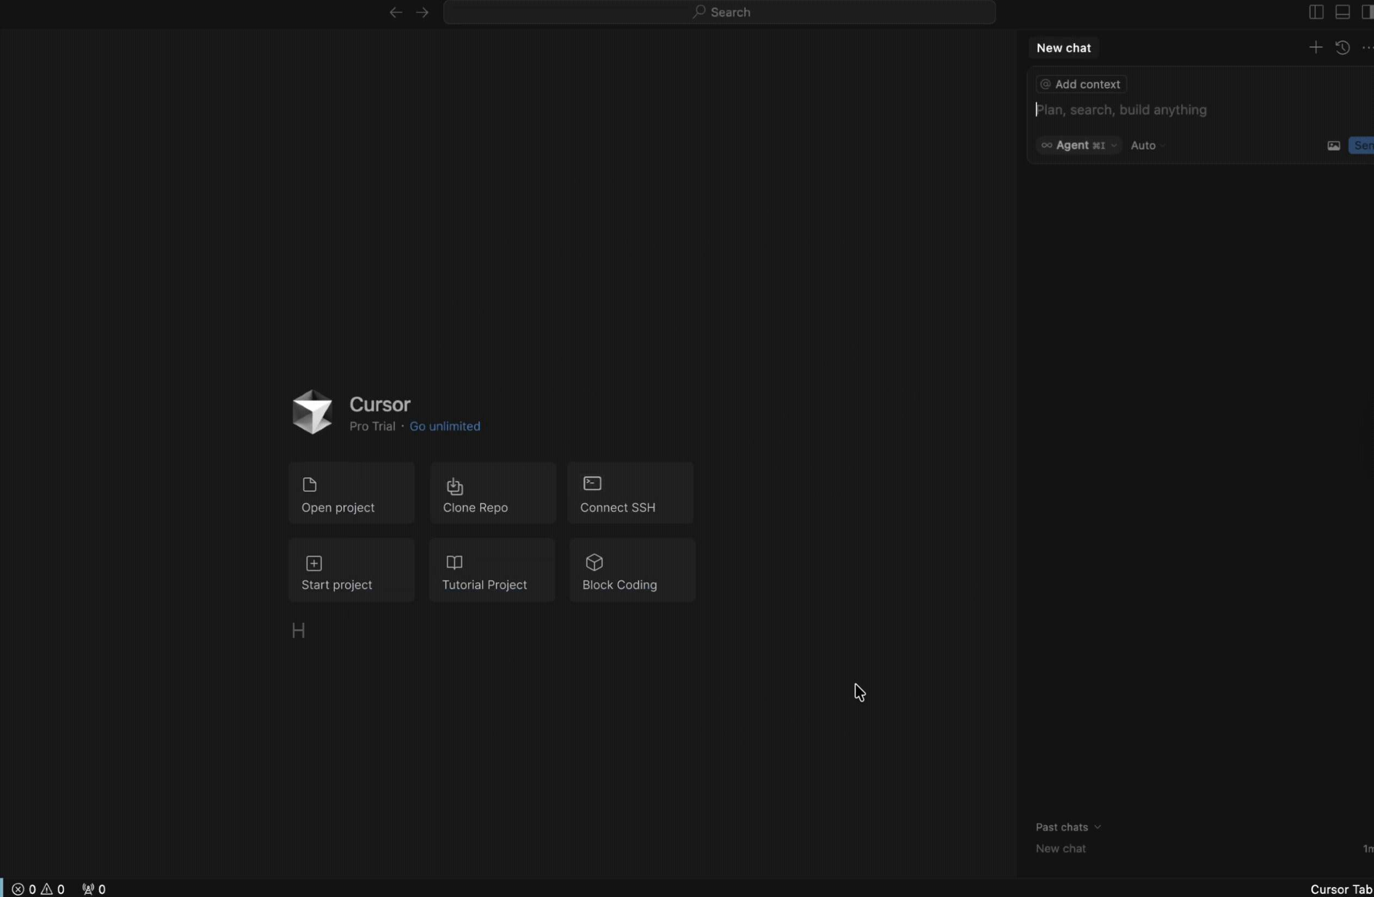
Task: Open chat history clock icon
Action: click(1342, 47)
